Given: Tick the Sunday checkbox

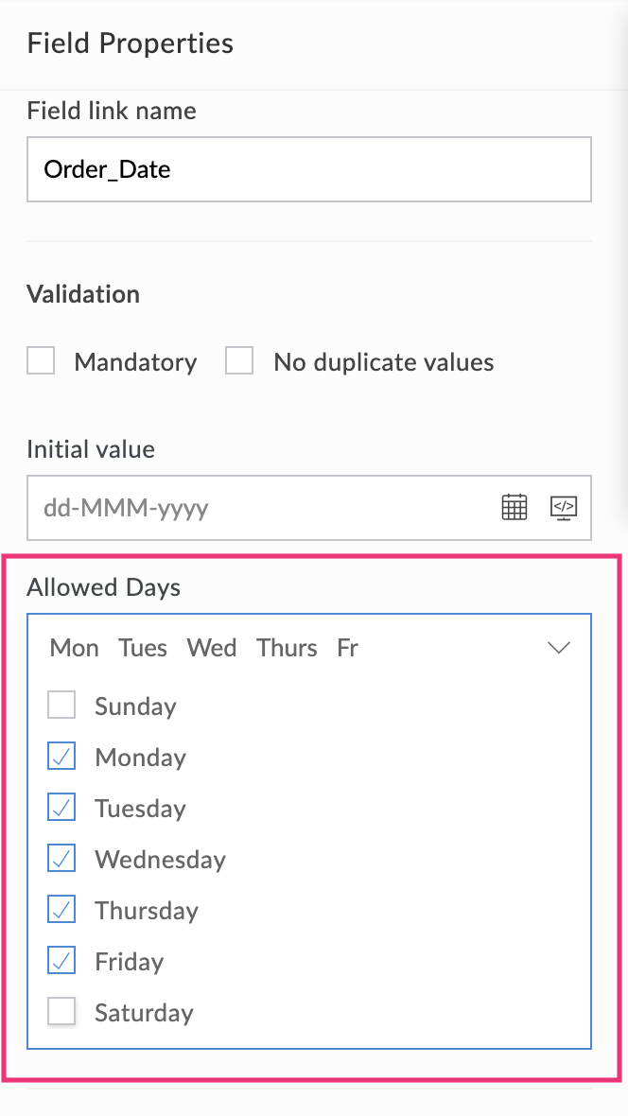Looking at the screenshot, I should click(61, 706).
